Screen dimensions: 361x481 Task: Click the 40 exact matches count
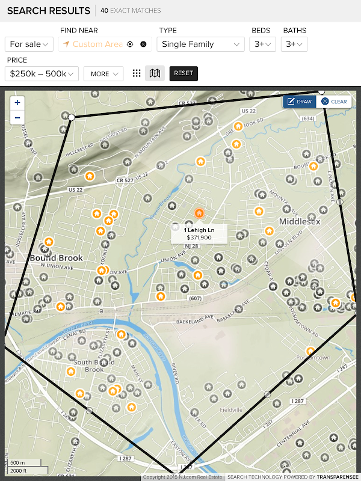[x=131, y=10]
